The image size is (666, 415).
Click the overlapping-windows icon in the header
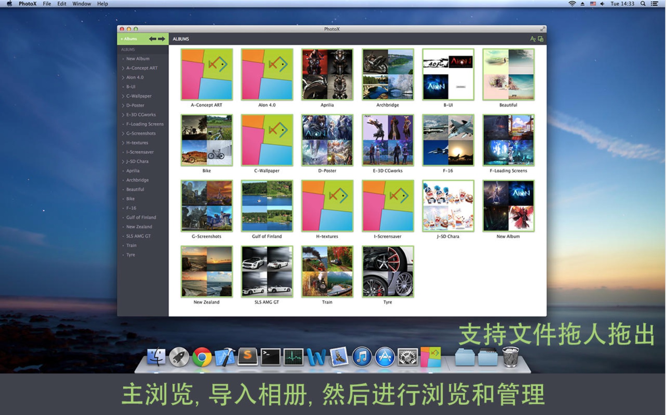click(541, 39)
